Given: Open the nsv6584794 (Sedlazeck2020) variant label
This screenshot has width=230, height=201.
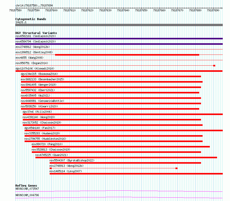Looking at the screenshot, I should (36, 41).
